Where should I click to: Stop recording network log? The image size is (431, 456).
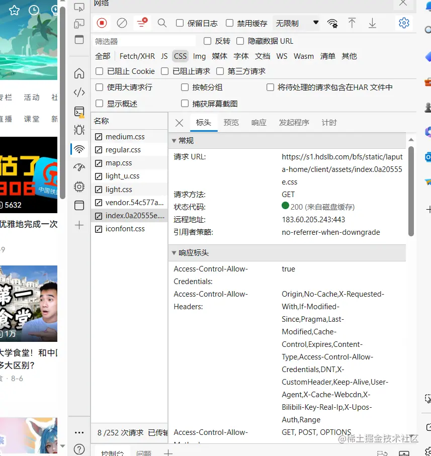tap(102, 23)
